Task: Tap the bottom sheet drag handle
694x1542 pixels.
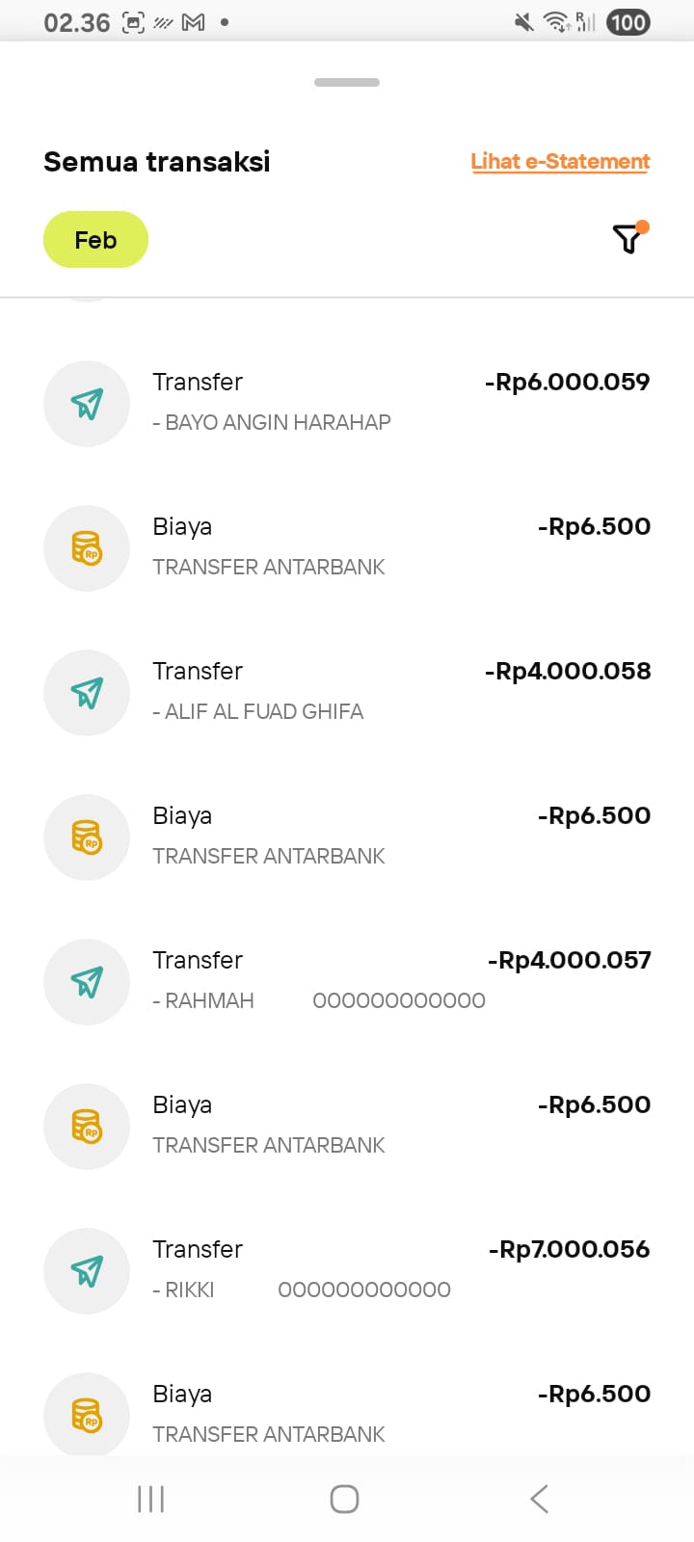Action: coord(347,83)
